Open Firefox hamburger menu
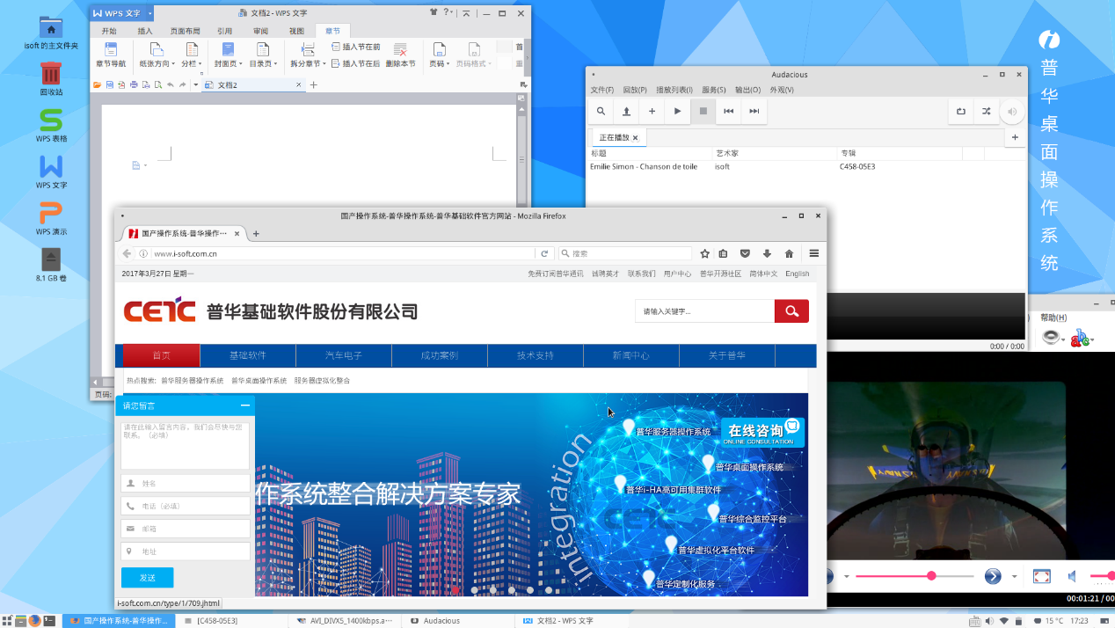This screenshot has width=1115, height=628. (x=814, y=253)
